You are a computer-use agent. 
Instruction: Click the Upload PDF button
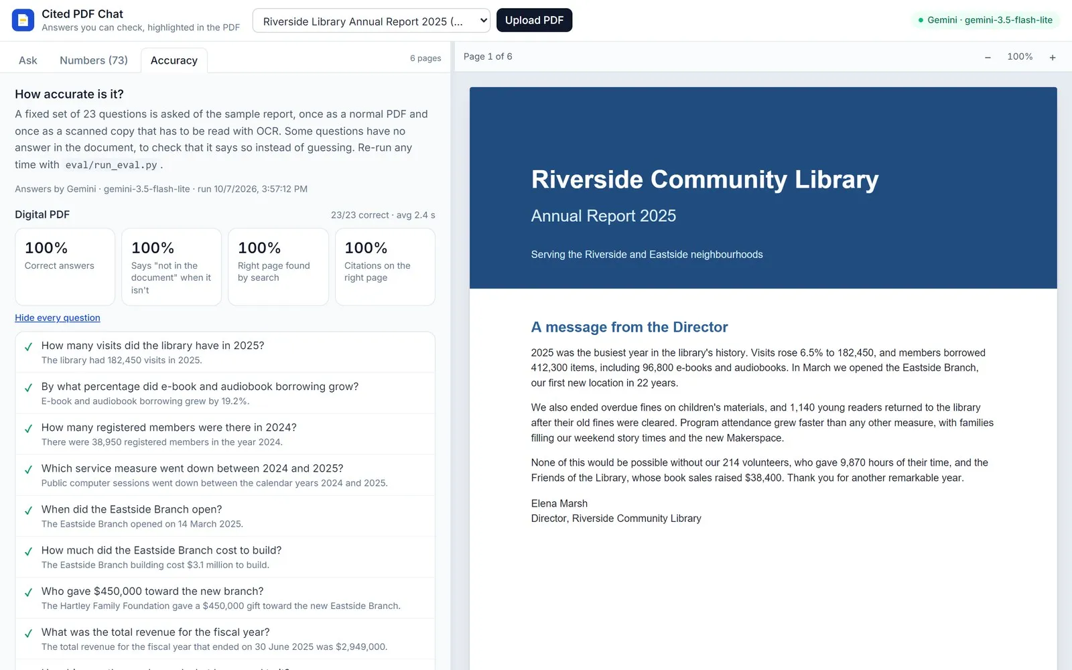[x=534, y=20]
